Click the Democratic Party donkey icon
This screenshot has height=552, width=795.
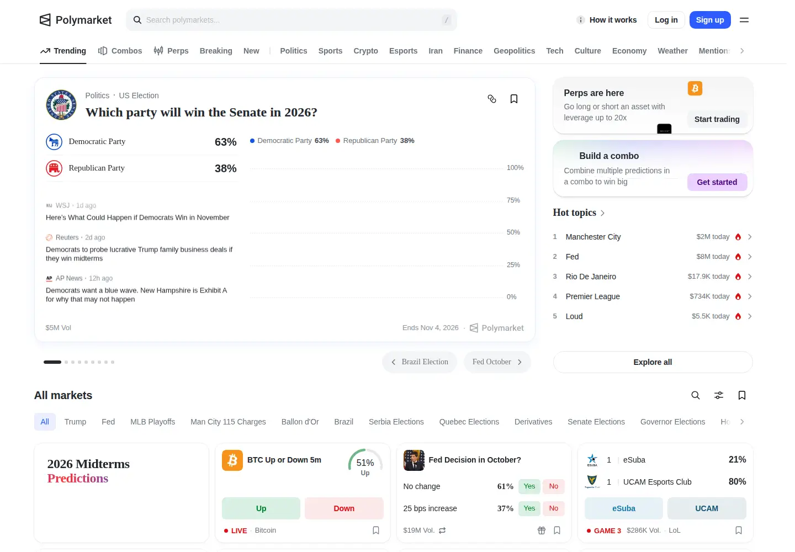[54, 142]
